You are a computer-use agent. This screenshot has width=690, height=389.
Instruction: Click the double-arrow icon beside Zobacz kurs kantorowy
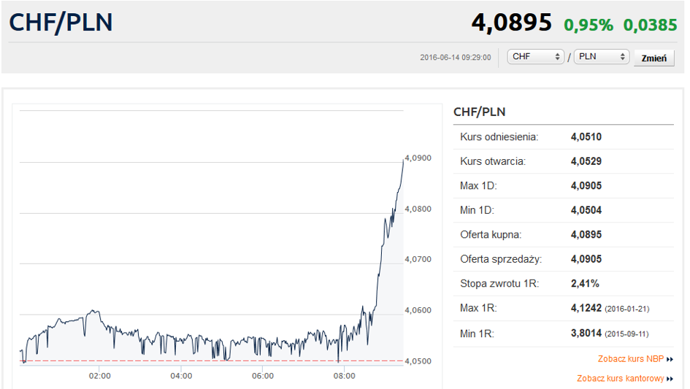670,379
